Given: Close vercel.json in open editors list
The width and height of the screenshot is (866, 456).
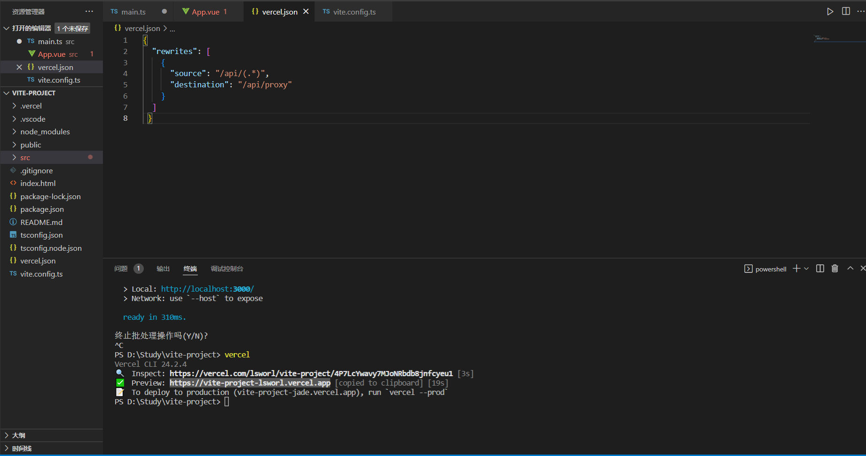Looking at the screenshot, I should click(19, 67).
